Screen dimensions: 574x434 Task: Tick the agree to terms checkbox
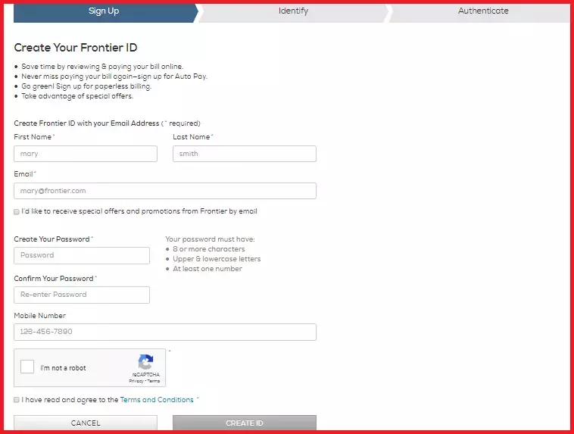pyautogui.click(x=17, y=400)
